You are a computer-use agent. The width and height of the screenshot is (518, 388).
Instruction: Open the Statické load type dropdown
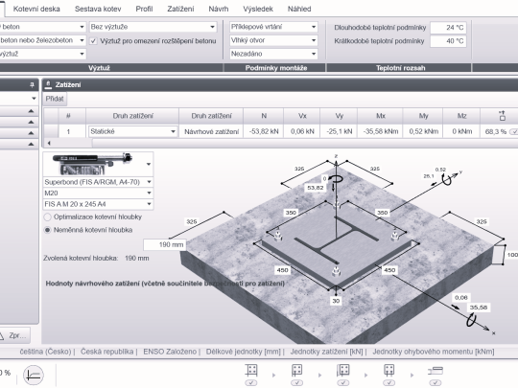point(132,131)
